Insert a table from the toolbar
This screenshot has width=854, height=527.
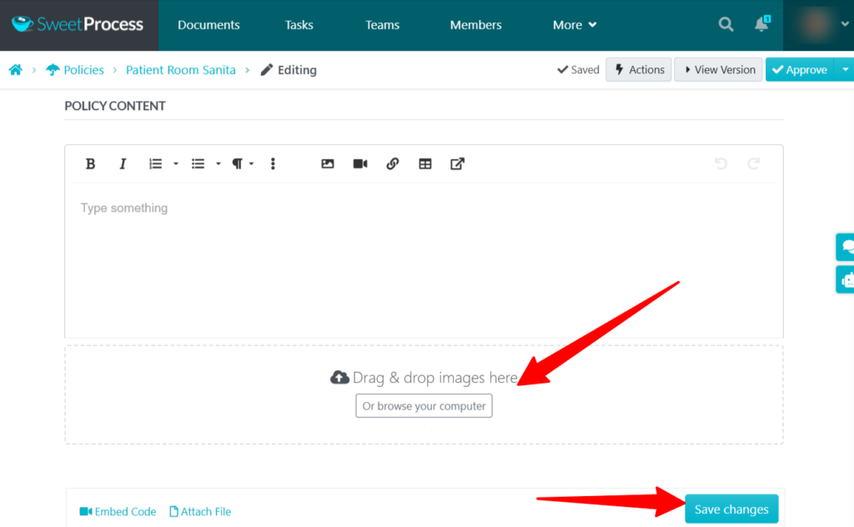coord(424,163)
